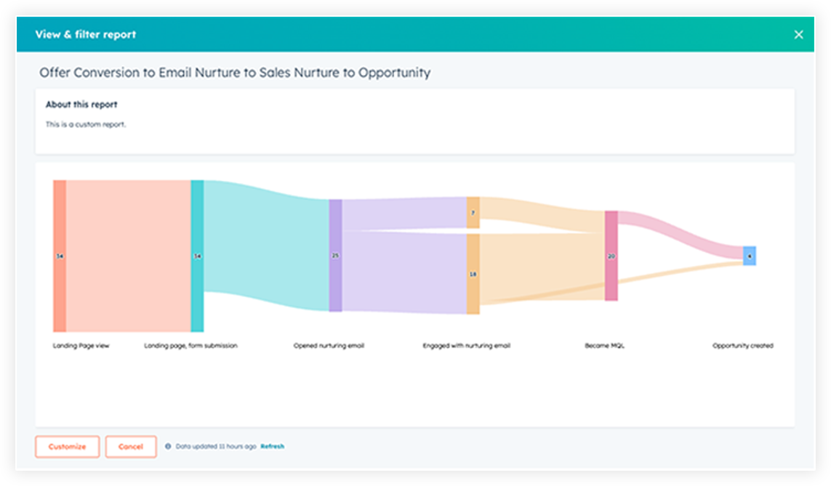Click the node segment labeled 7
The image size is (831, 486).
[x=473, y=212]
